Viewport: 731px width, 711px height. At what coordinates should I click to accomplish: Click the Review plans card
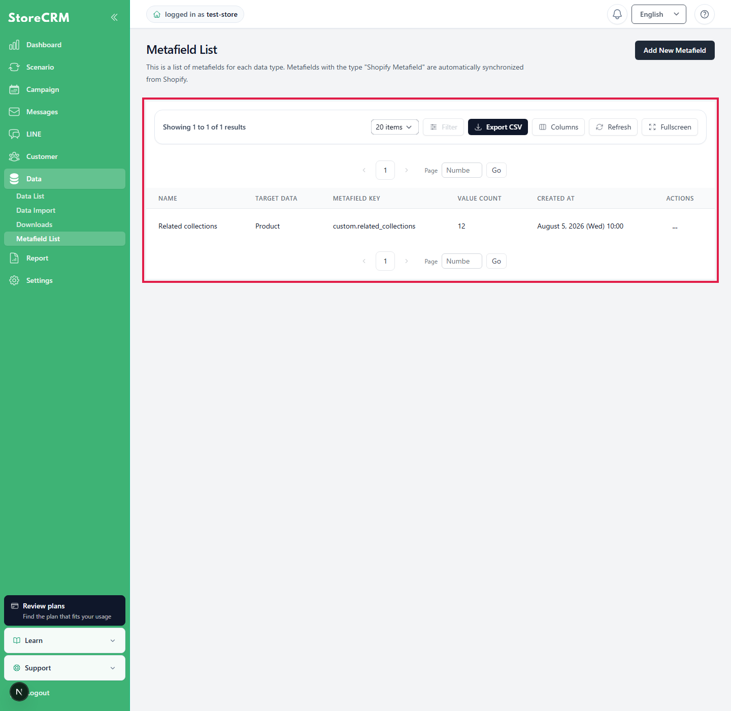pyautogui.click(x=64, y=610)
